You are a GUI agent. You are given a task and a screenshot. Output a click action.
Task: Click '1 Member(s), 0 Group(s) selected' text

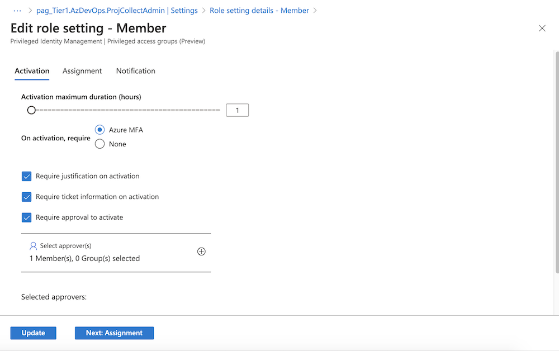click(x=85, y=258)
